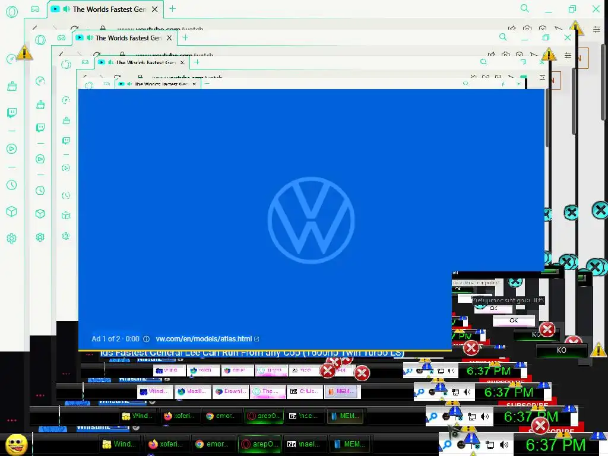Image resolution: width=608 pixels, height=456 pixels.
Task: Open 'Wind...' folder item on bottom taskbar
Action: (x=119, y=444)
